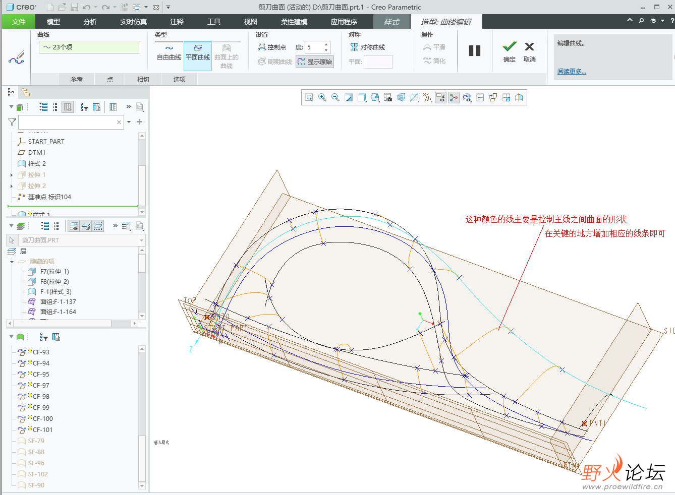The width and height of the screenshot is (675, 495).
Task: Open the 点 panel tab
Action: coord(110,79)
